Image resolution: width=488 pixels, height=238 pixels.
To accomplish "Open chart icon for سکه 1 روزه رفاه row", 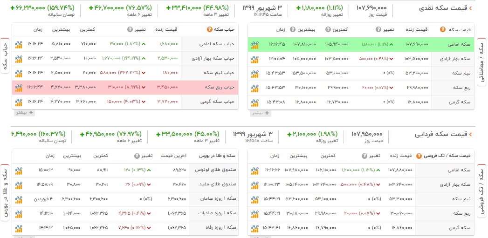I will (19, 228).
